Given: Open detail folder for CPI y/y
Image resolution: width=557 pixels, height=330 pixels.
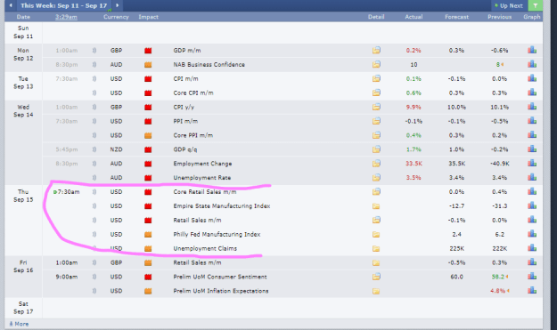Looking at the screenshot, I should pyautogui.click(x=376, y=107).
